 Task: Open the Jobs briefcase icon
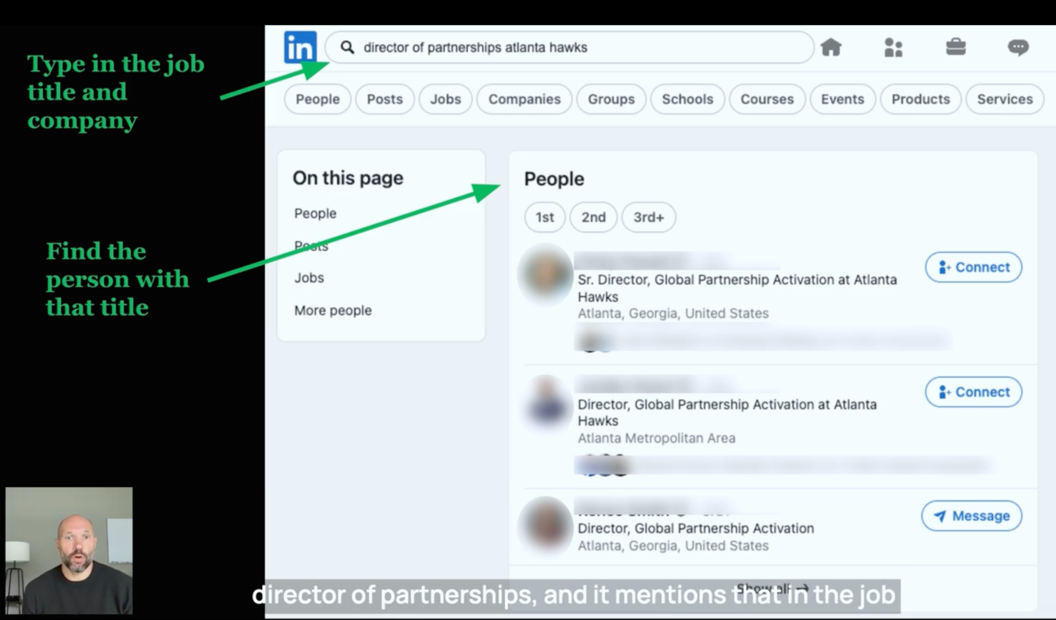956,47
